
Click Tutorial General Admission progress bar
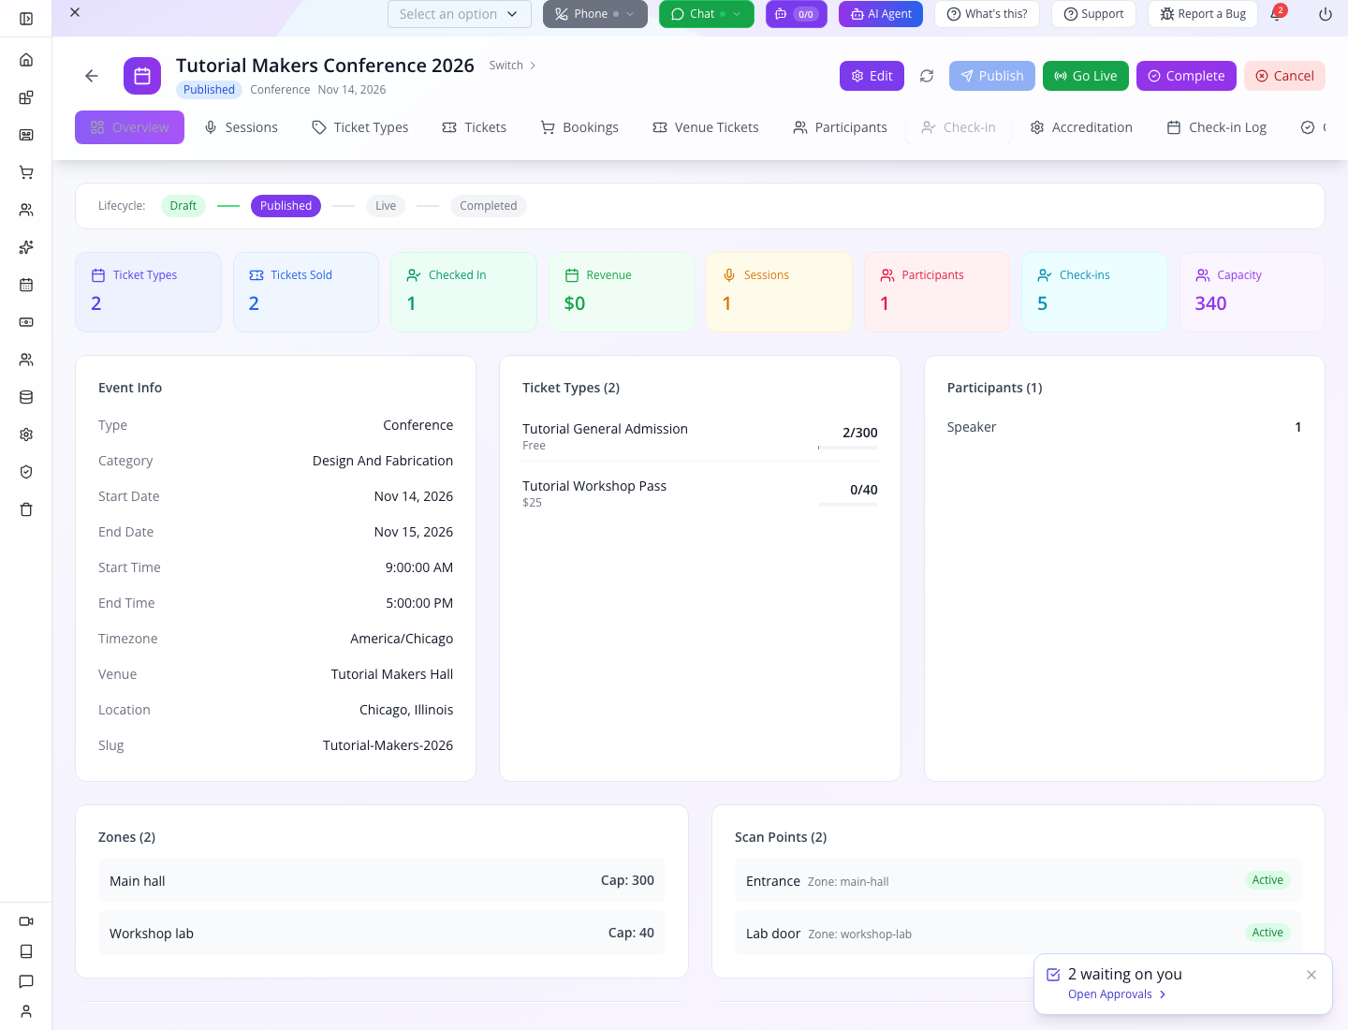coord(848,448)
